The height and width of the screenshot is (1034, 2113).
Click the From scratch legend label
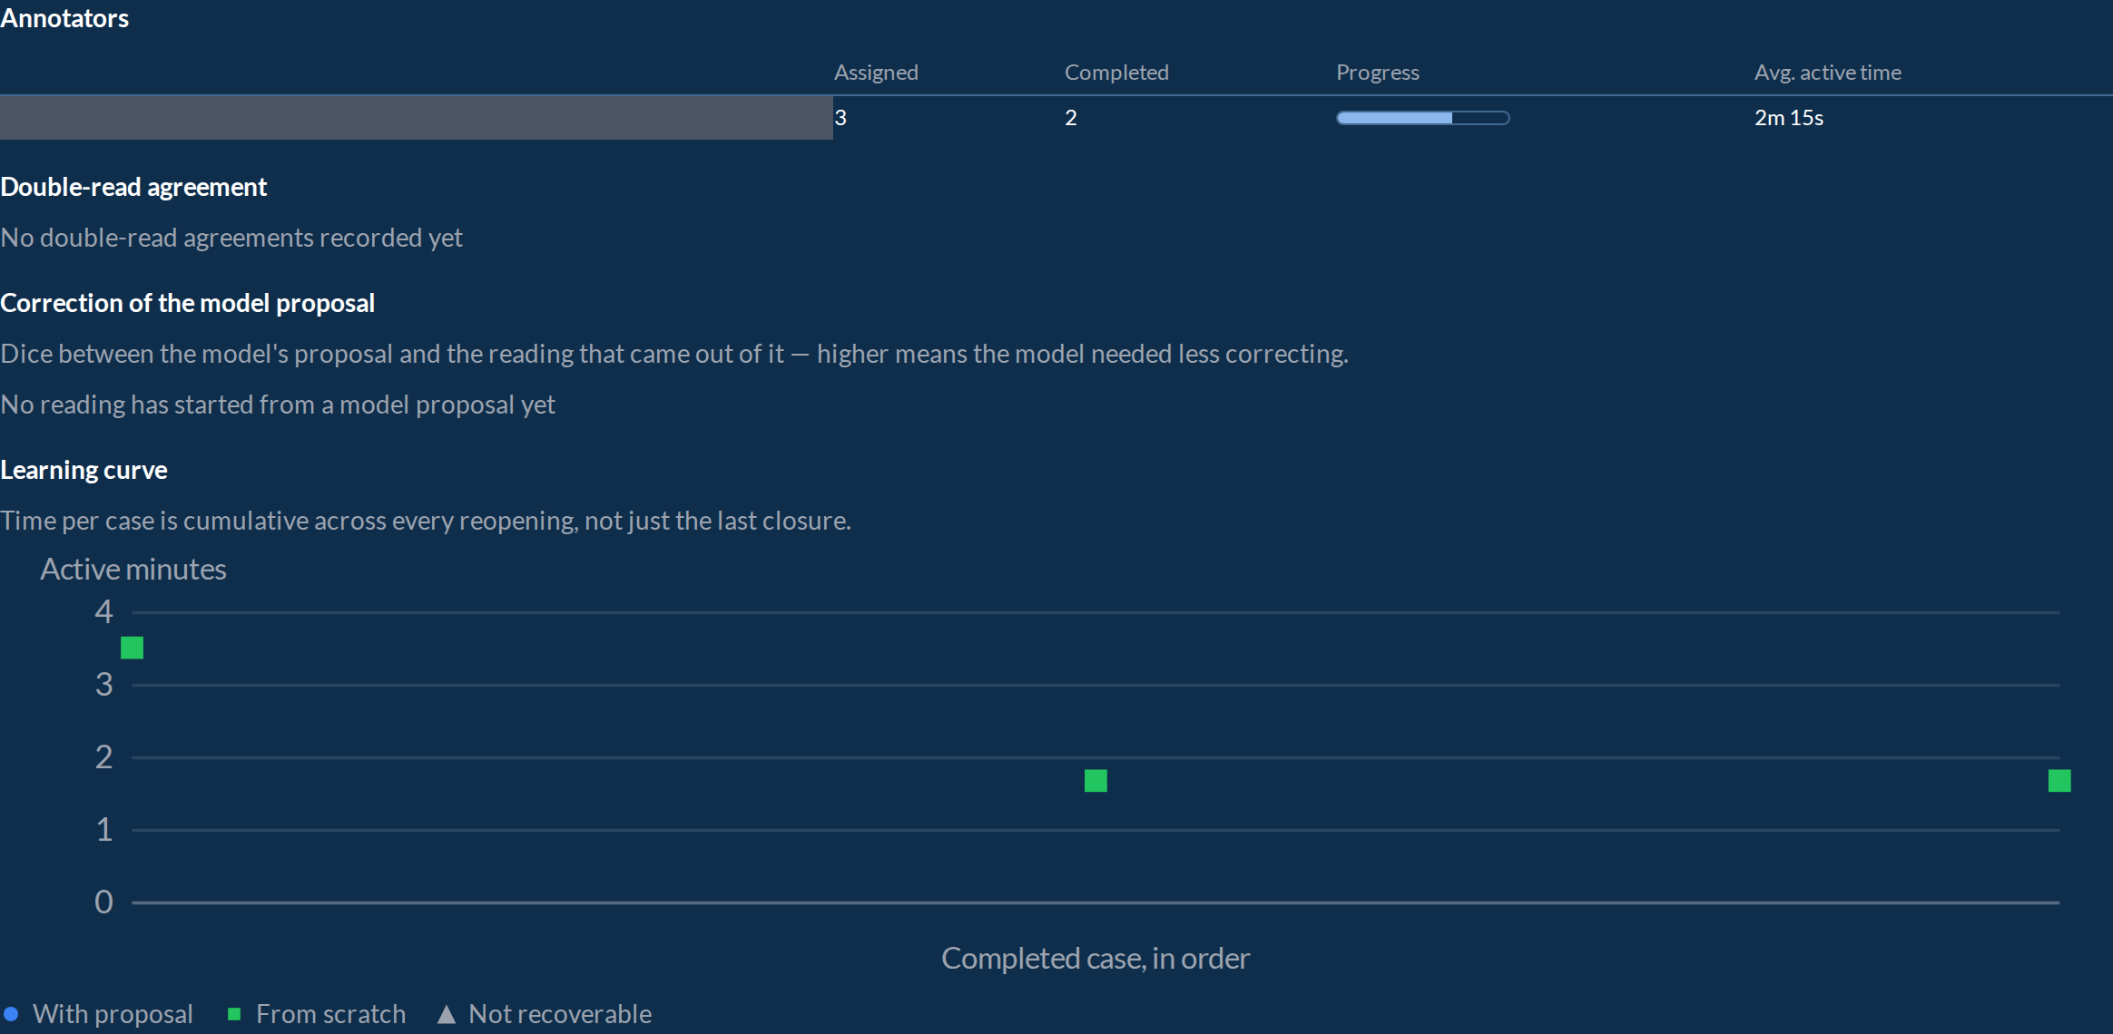click(330, 1014)
